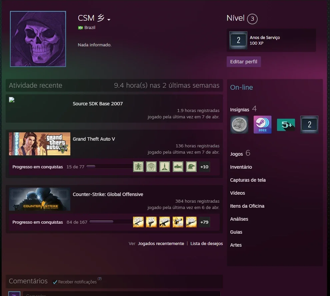The image size is (330, 296).
Task: Open CS:GO 250 rifle achievement icon
Action: pyautogui.click(x=138, y=222)
